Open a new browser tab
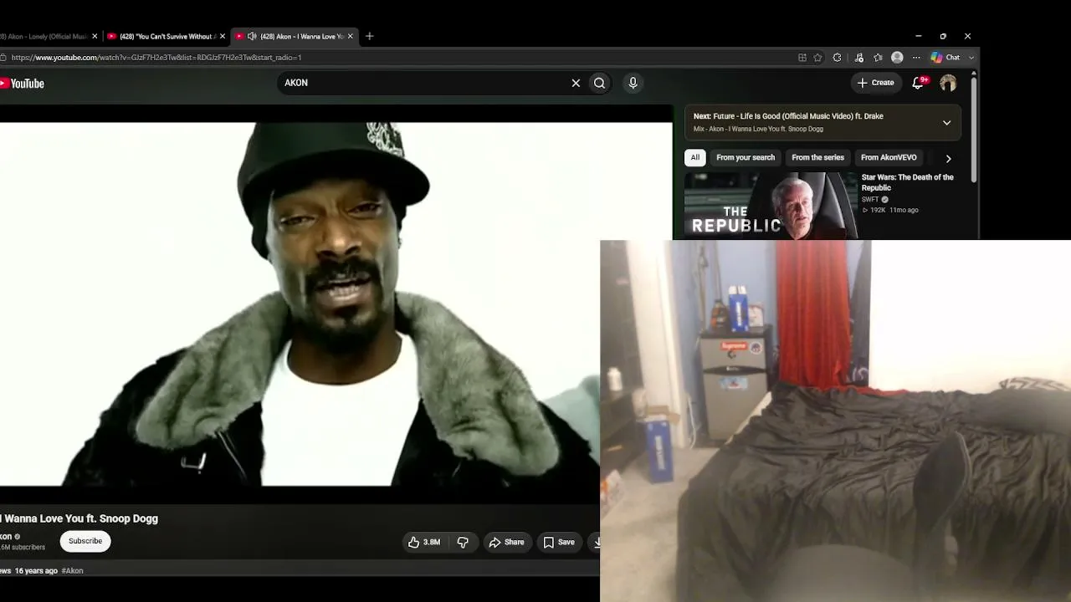Viewport: 1071px width, 602px height. coord(369,36)
